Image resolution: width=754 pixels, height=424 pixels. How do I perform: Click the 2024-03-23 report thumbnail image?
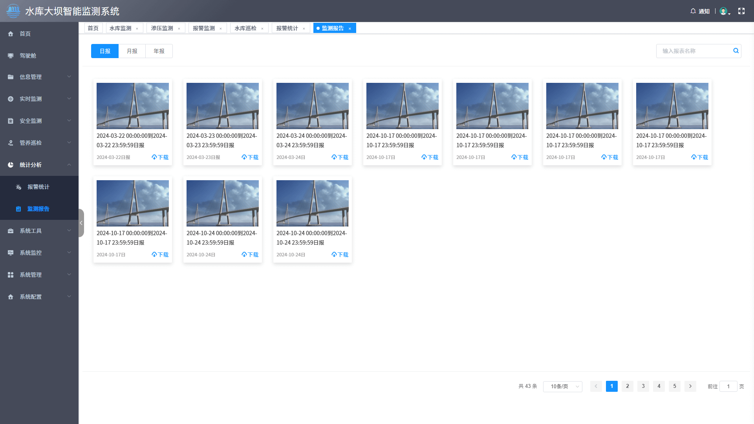(x=222, y=106)
